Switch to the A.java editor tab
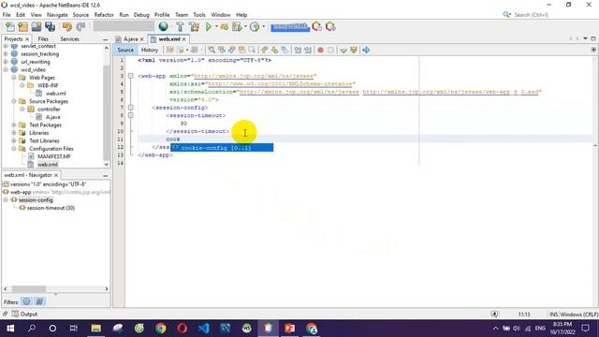This screenshot has height=337, width=599. pos(130,39)
